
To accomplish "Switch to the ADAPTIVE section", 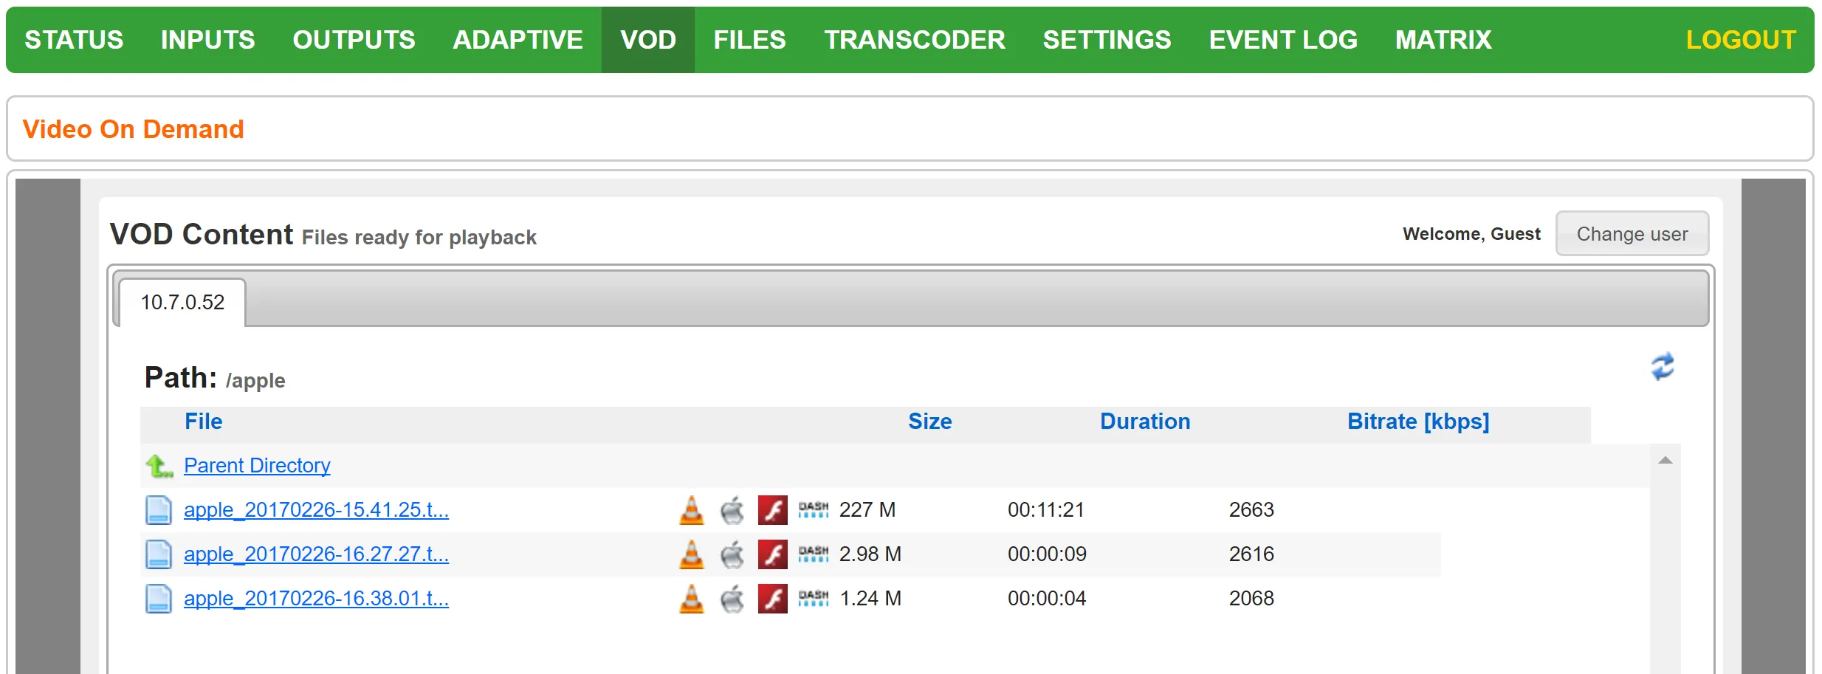I will (x=518, y=40).
